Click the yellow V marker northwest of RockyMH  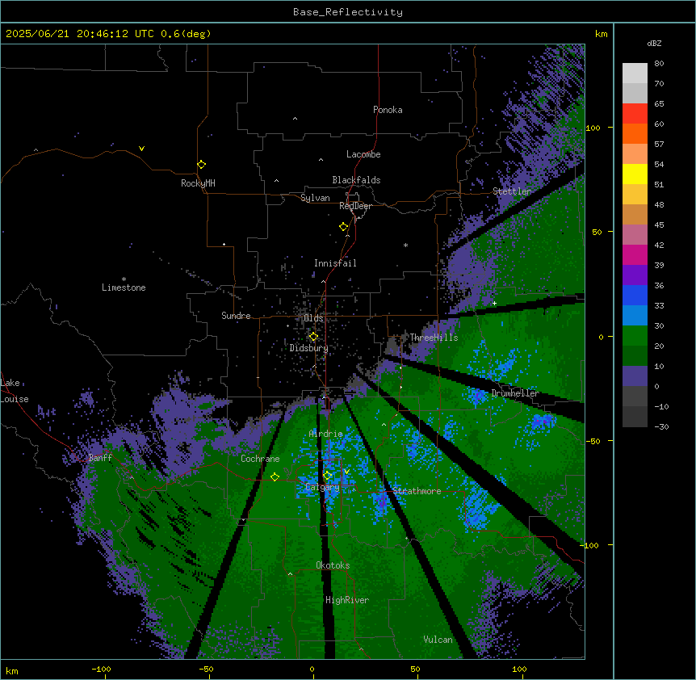click(141, 149)
